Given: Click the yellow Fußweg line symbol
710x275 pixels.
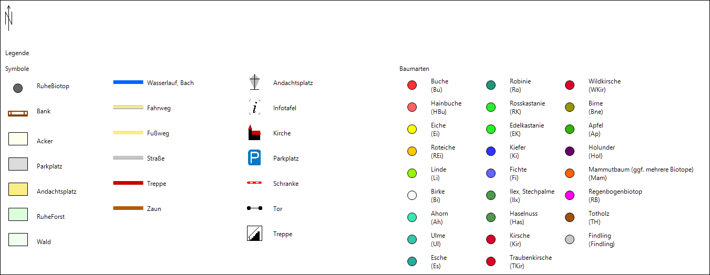Looking at the screenshot, I should click(128, 132).
